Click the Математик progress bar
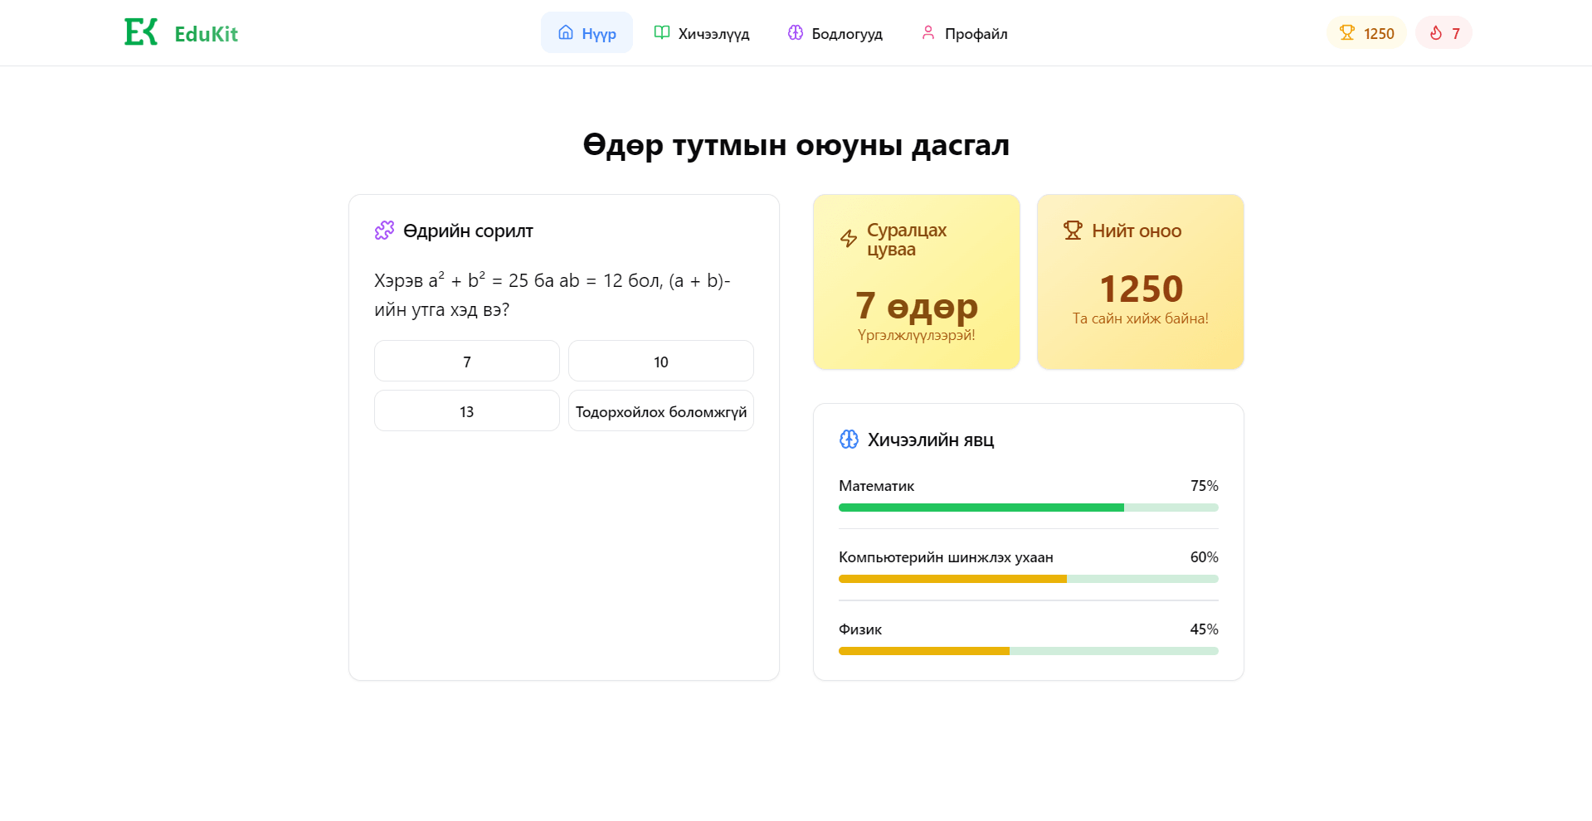Viewport: 1592px width, 821px height. (x=1029, y=508)
